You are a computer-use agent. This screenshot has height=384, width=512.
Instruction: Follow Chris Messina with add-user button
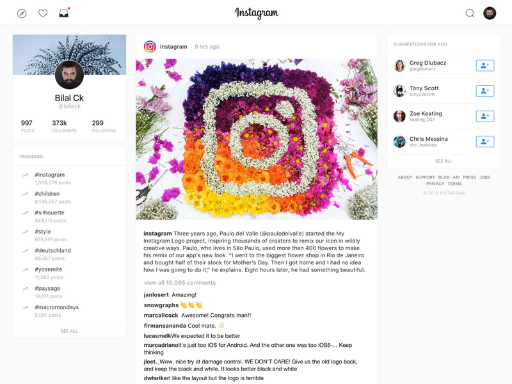pyautogui.click(x=485, y=141)
